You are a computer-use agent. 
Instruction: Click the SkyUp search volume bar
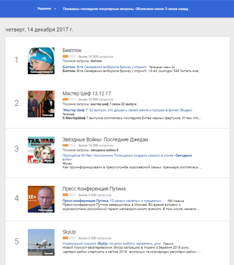[x=69, y=238]
